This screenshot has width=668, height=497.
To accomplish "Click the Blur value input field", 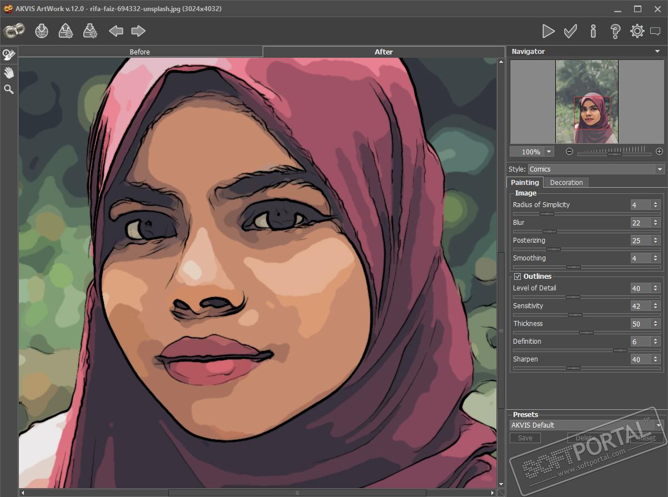I will 640,223.
